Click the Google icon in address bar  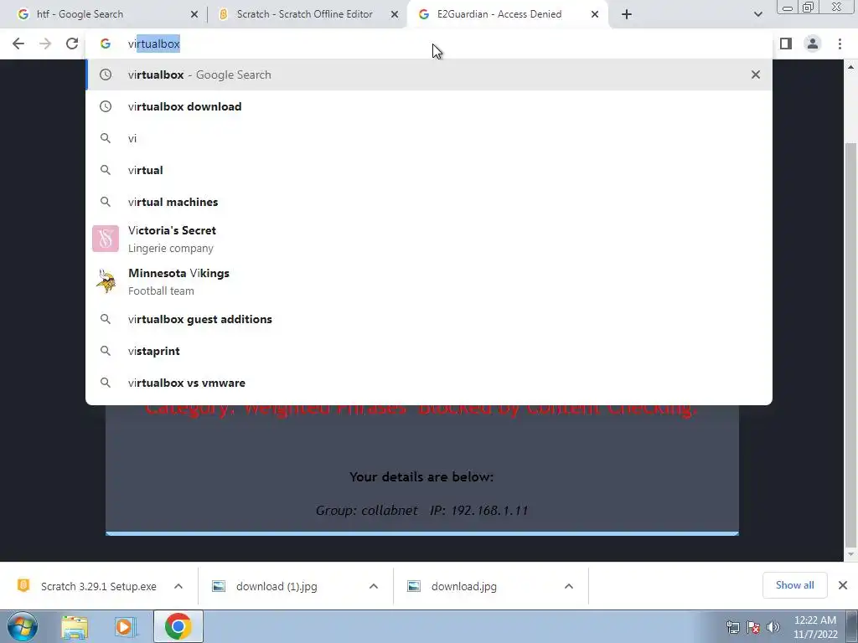point(105,44)
